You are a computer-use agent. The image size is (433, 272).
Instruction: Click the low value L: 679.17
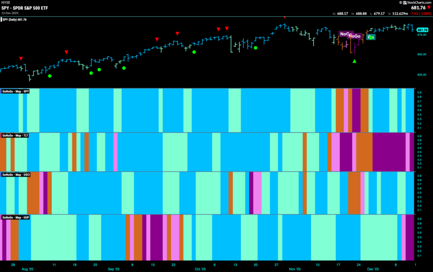377,14
